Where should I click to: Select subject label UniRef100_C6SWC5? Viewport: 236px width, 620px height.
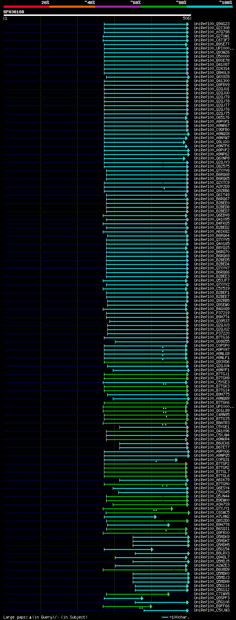coord(212,513)
